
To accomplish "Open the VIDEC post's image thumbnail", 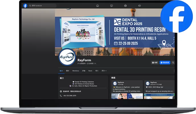I will (x=159, y=96).
